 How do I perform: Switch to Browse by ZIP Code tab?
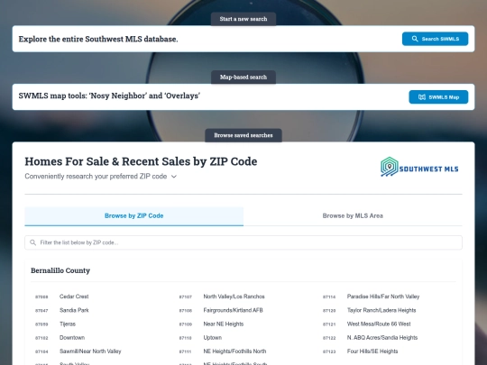tap(133, 216)
